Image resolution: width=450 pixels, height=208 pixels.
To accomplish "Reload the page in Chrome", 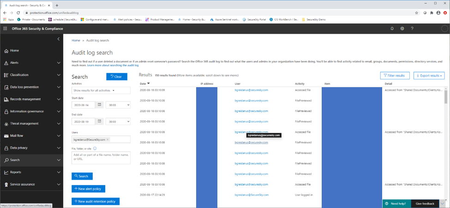I will click(18, 13).
